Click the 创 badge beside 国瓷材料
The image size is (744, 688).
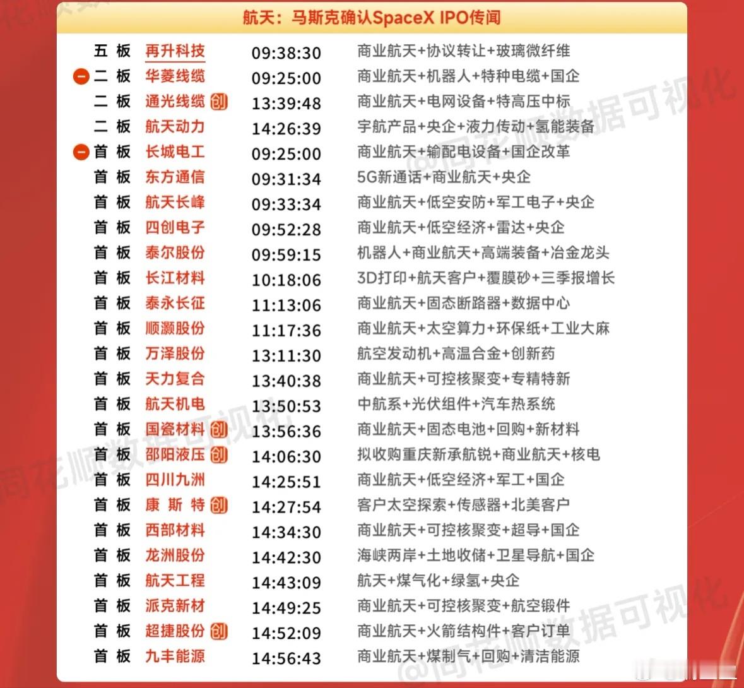(220, 430)
